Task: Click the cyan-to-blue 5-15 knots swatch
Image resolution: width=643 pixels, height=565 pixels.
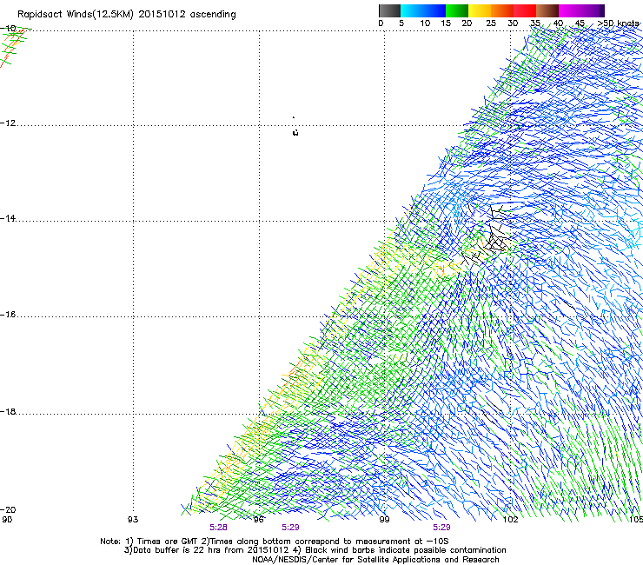Action: tap(423, 10)
